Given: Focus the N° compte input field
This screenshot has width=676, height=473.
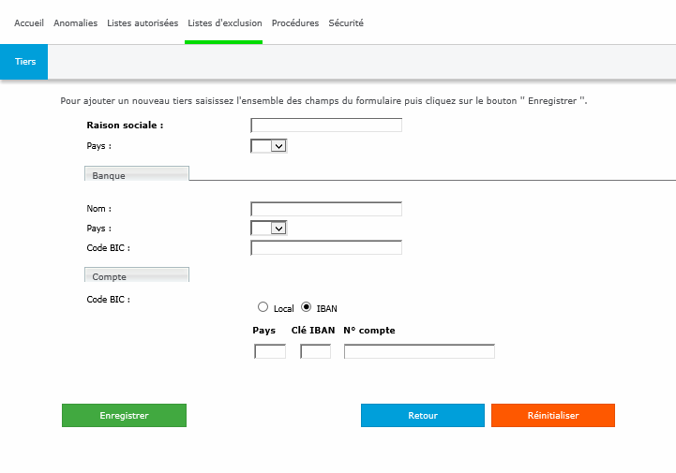Looking at the screenshot, I should 419,351.
